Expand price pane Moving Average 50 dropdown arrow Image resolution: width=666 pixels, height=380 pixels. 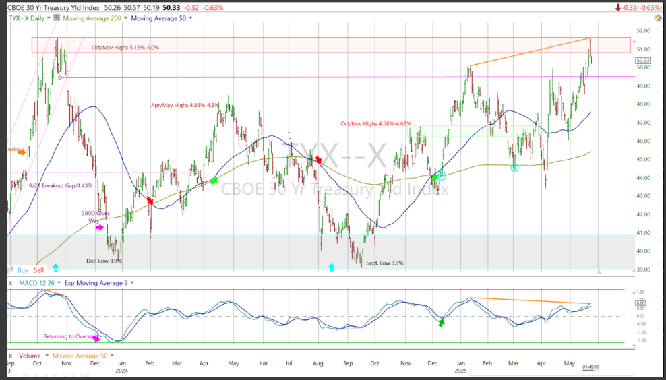point(190,18)
